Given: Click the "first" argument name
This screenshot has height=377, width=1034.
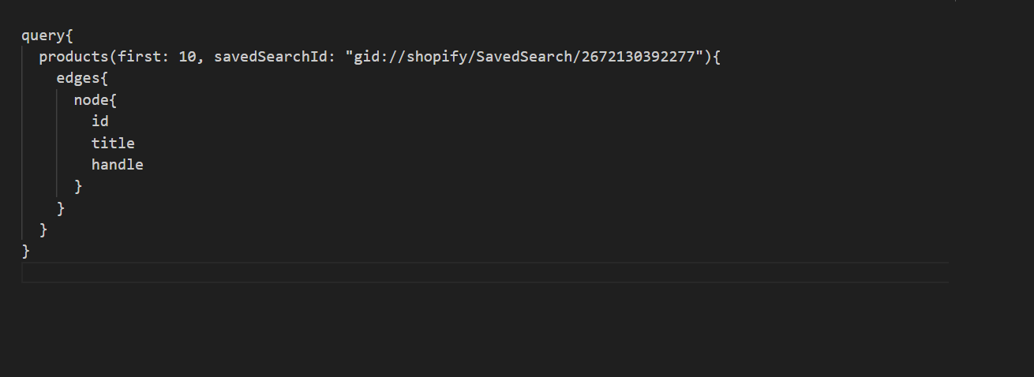Looking at the screenshot, I should tap(139, 57).
